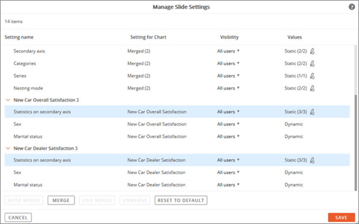
Task: Change visibility of Dealer Satisfaction Marital status
Action: 228,185
